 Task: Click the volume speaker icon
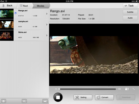(120, 89)
